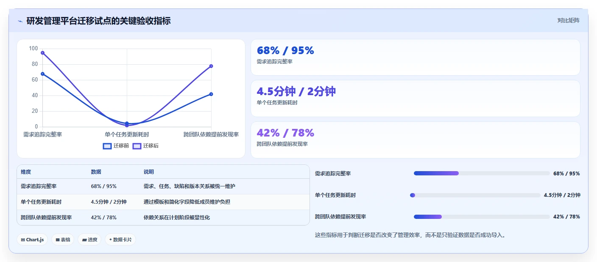597x262 pixels.
Task: Click the 维度 table column header
Action: pos(26,172)
